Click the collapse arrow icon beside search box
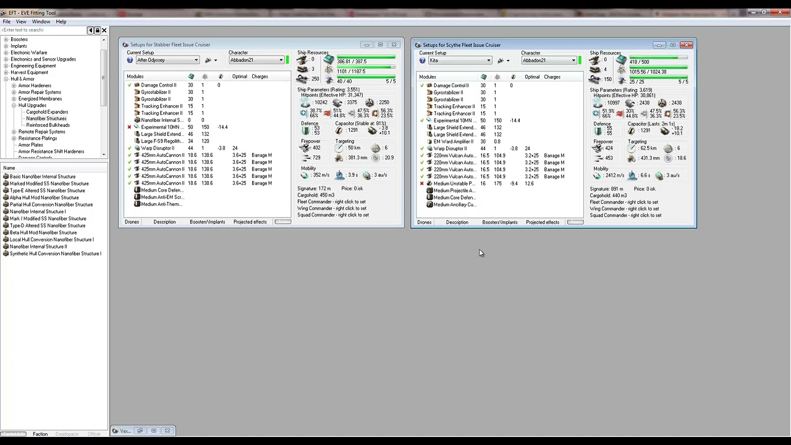This screenshot has width=791, height=445. point(90,30)
